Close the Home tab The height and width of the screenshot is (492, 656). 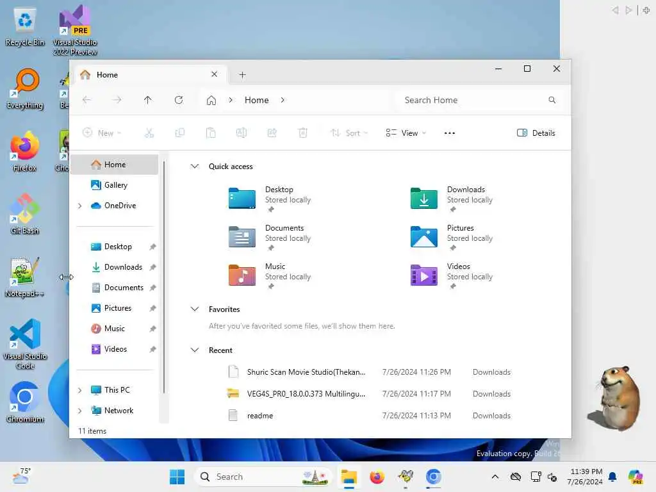(x=214, y=74)
